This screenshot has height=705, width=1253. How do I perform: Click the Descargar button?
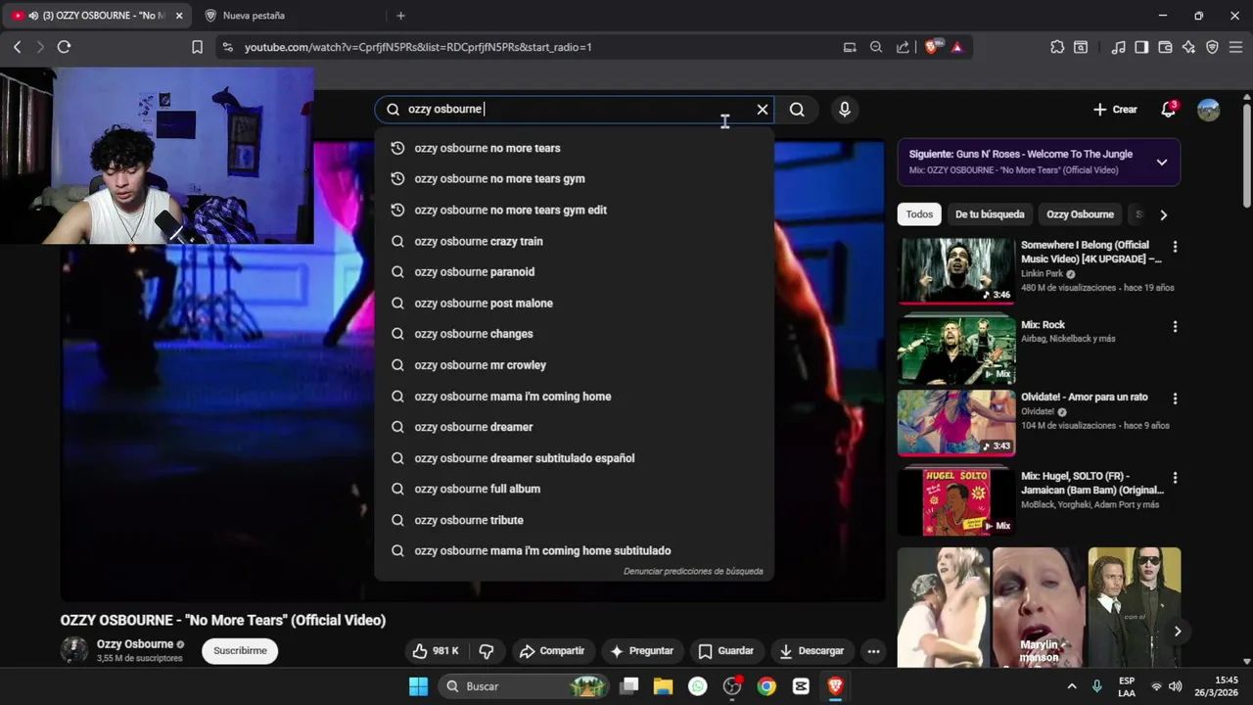click(811, 651)
